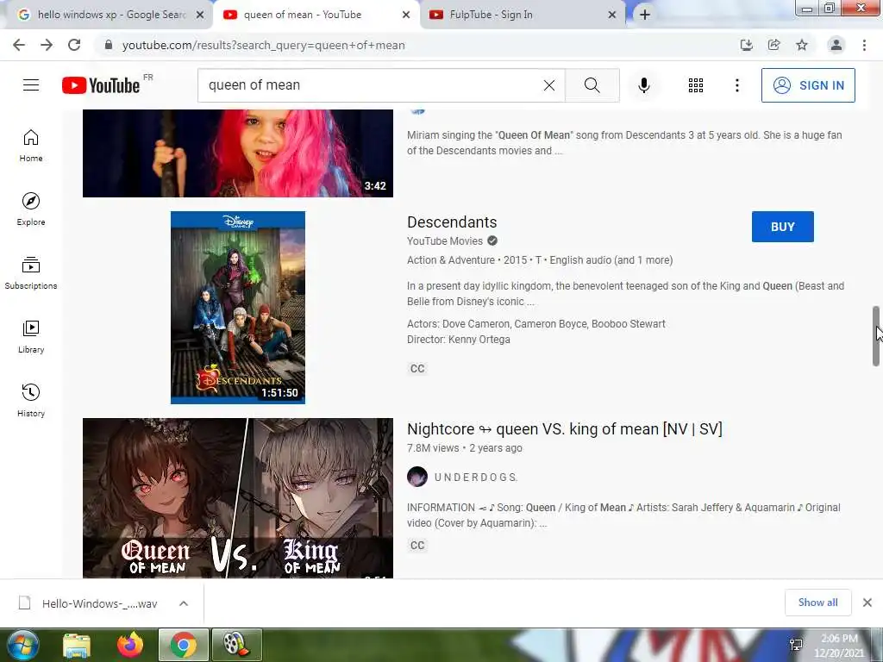Screen dimensions: 883x662
Task: Open the YouTube Movies channel link
Action: click(x=445, y=241)
